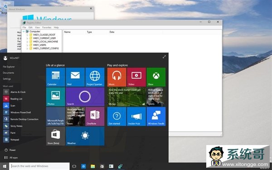Collapse the Computer node in registry tree
This screenshot has height=170, width=272.
click(x=24, y=31)
